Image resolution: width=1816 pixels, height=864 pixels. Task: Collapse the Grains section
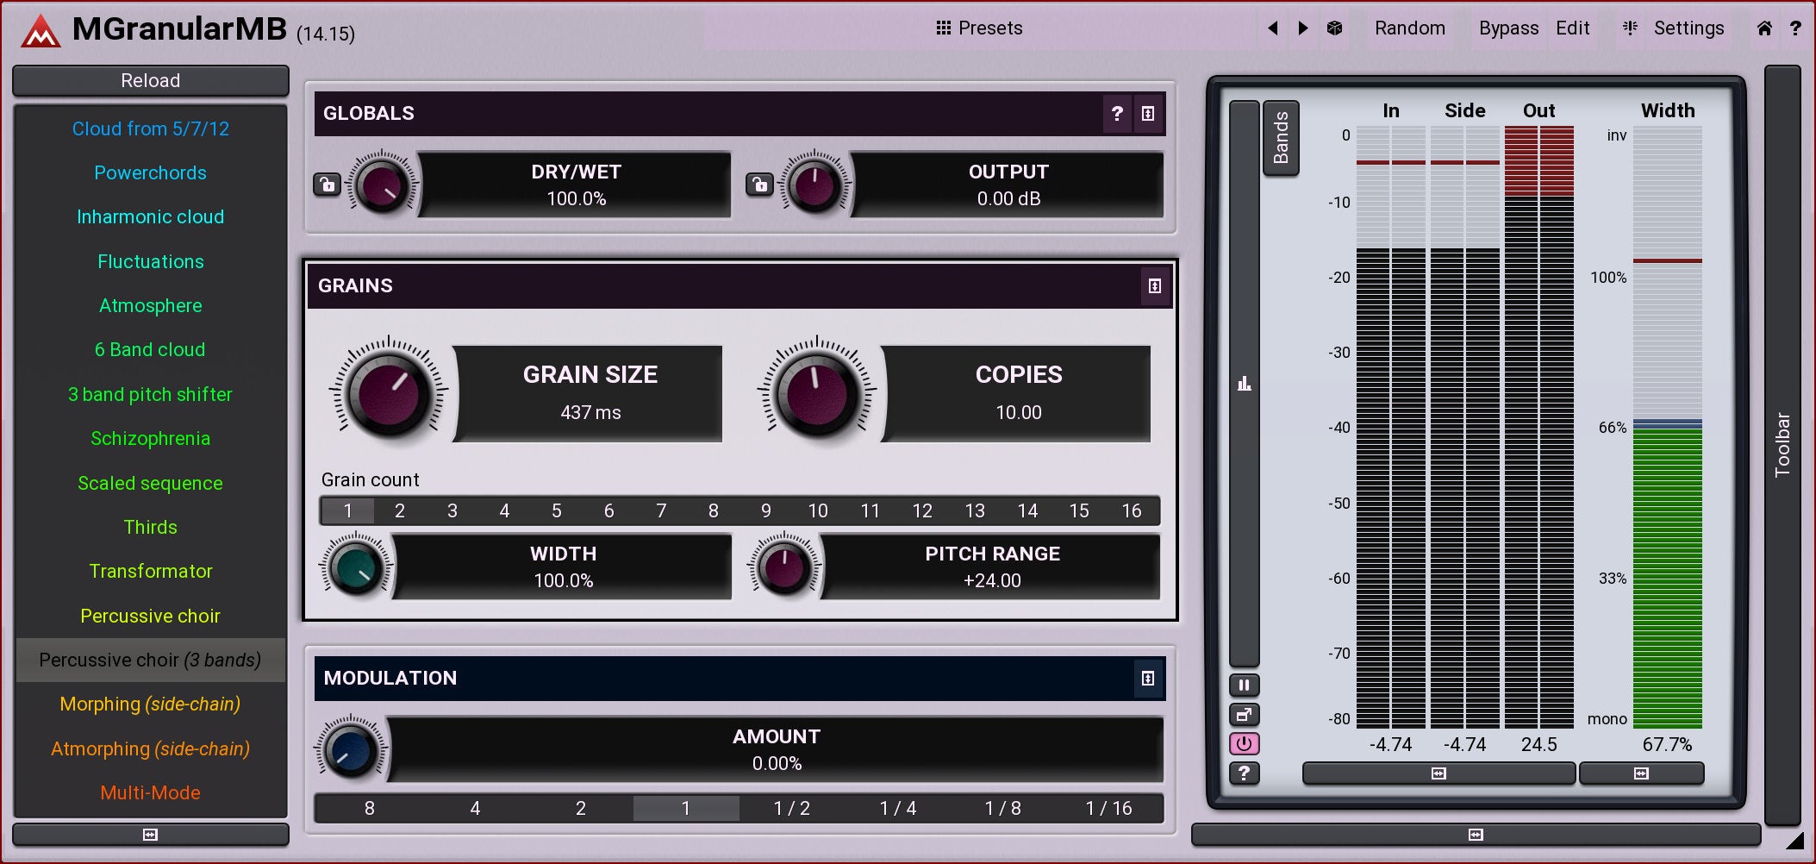pos(1155,286)
